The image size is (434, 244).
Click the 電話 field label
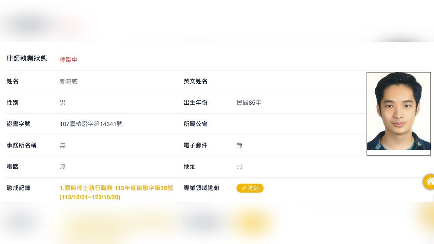click(x=12, y=166)
